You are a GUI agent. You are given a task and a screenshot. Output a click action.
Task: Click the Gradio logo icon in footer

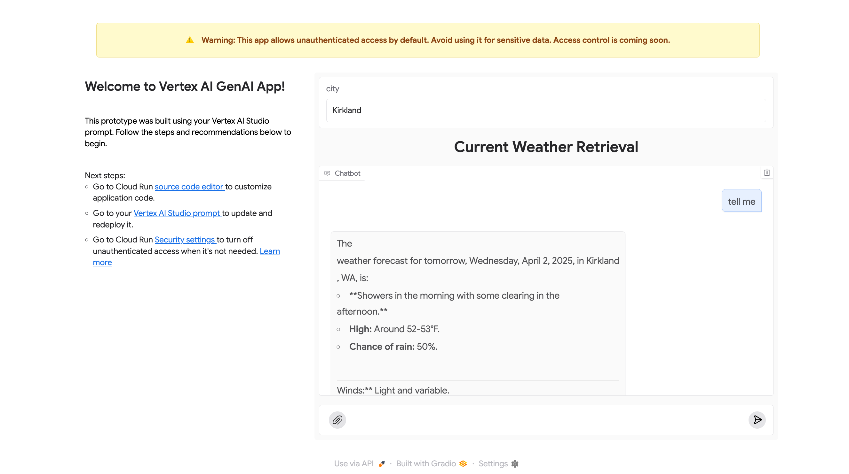click(x=463, y=463)
